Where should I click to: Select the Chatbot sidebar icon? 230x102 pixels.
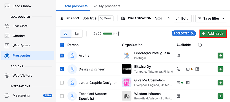click(7, 36)
